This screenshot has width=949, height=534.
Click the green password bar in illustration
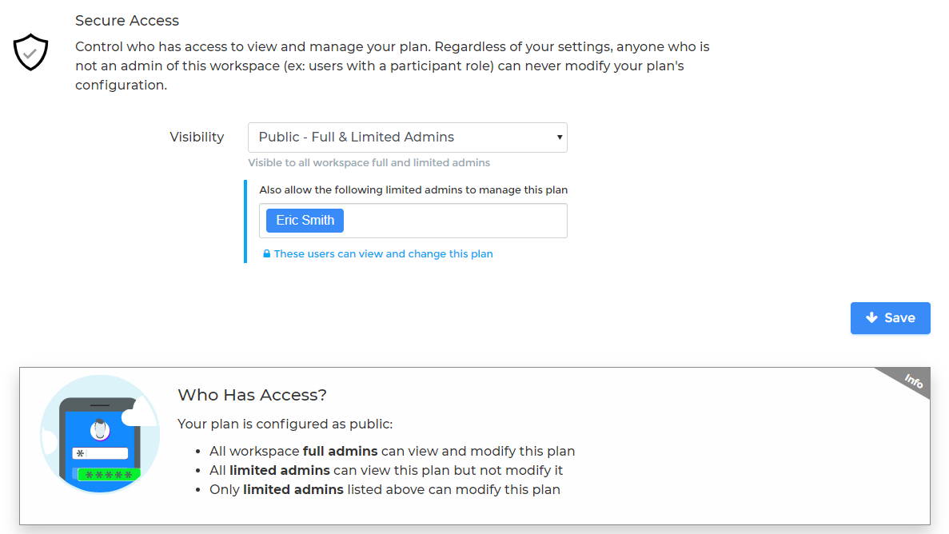tap(109, 474)
